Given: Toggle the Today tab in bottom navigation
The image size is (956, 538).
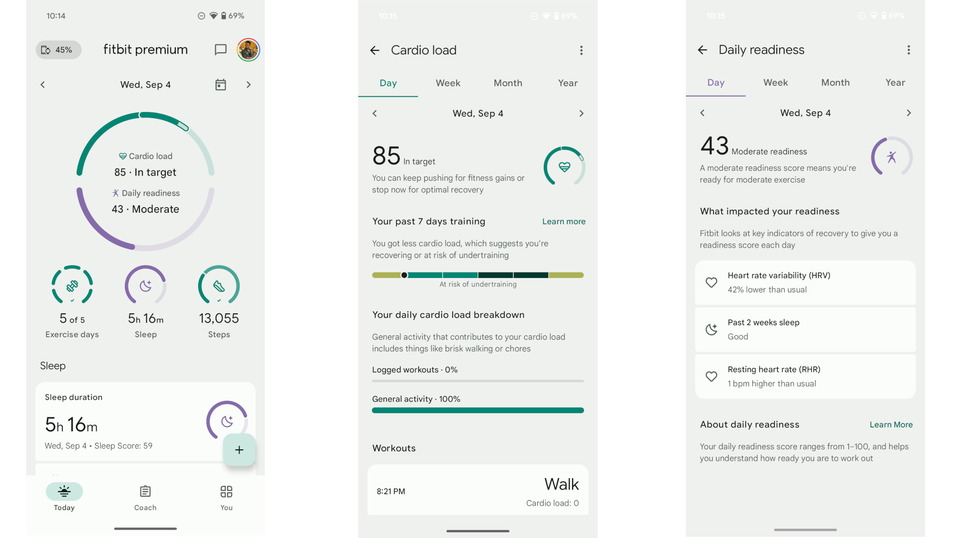Looking at the screenshot, I should (64, 497).
